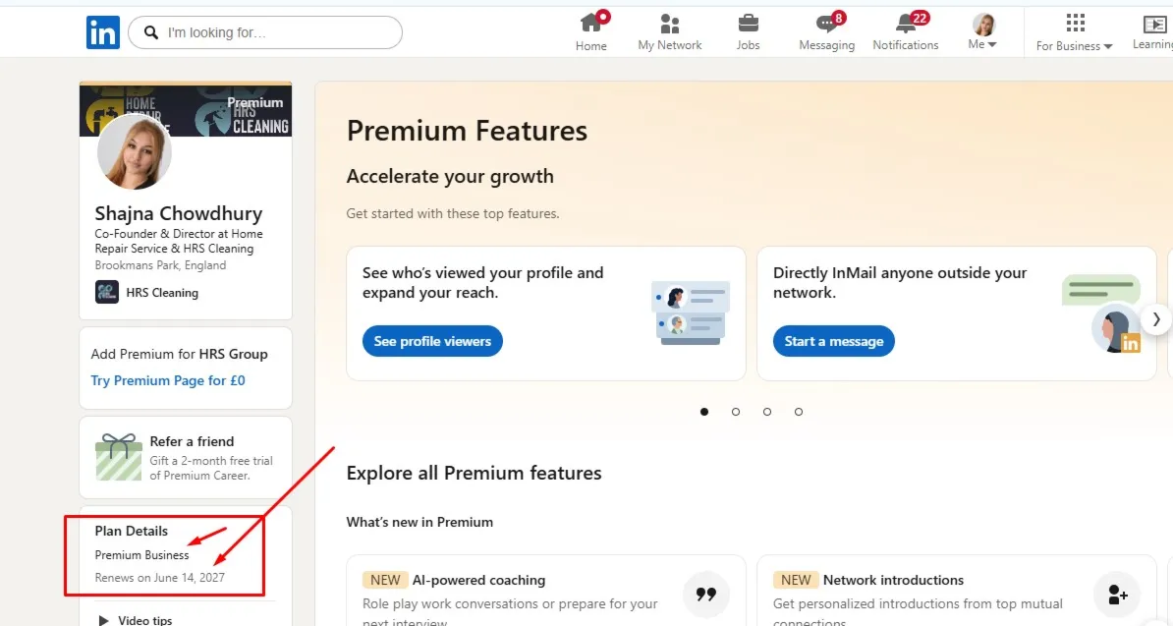
Task: Click "What's new in Premium" subheading
Action: (x=419, y=522)
